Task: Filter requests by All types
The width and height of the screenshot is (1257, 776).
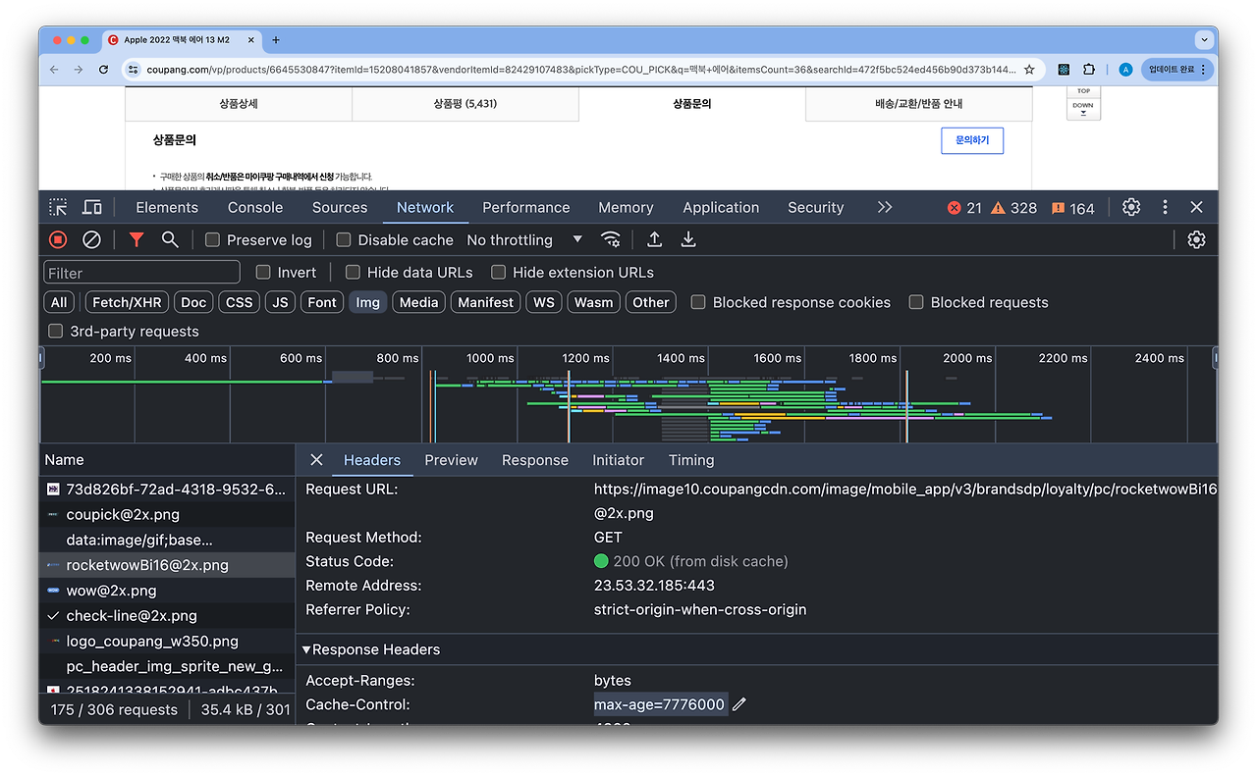Action: coord(59,302)
